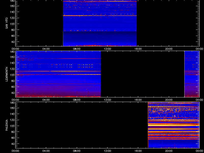
Task: Click the 12:00 time label under San Vito panel
Action: pos(107,49)
